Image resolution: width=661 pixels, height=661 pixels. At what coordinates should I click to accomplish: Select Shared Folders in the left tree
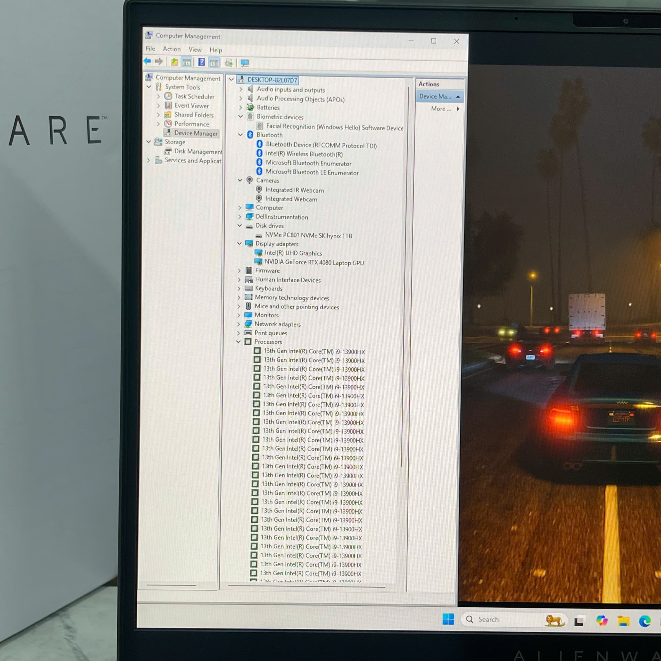[194, 115]
